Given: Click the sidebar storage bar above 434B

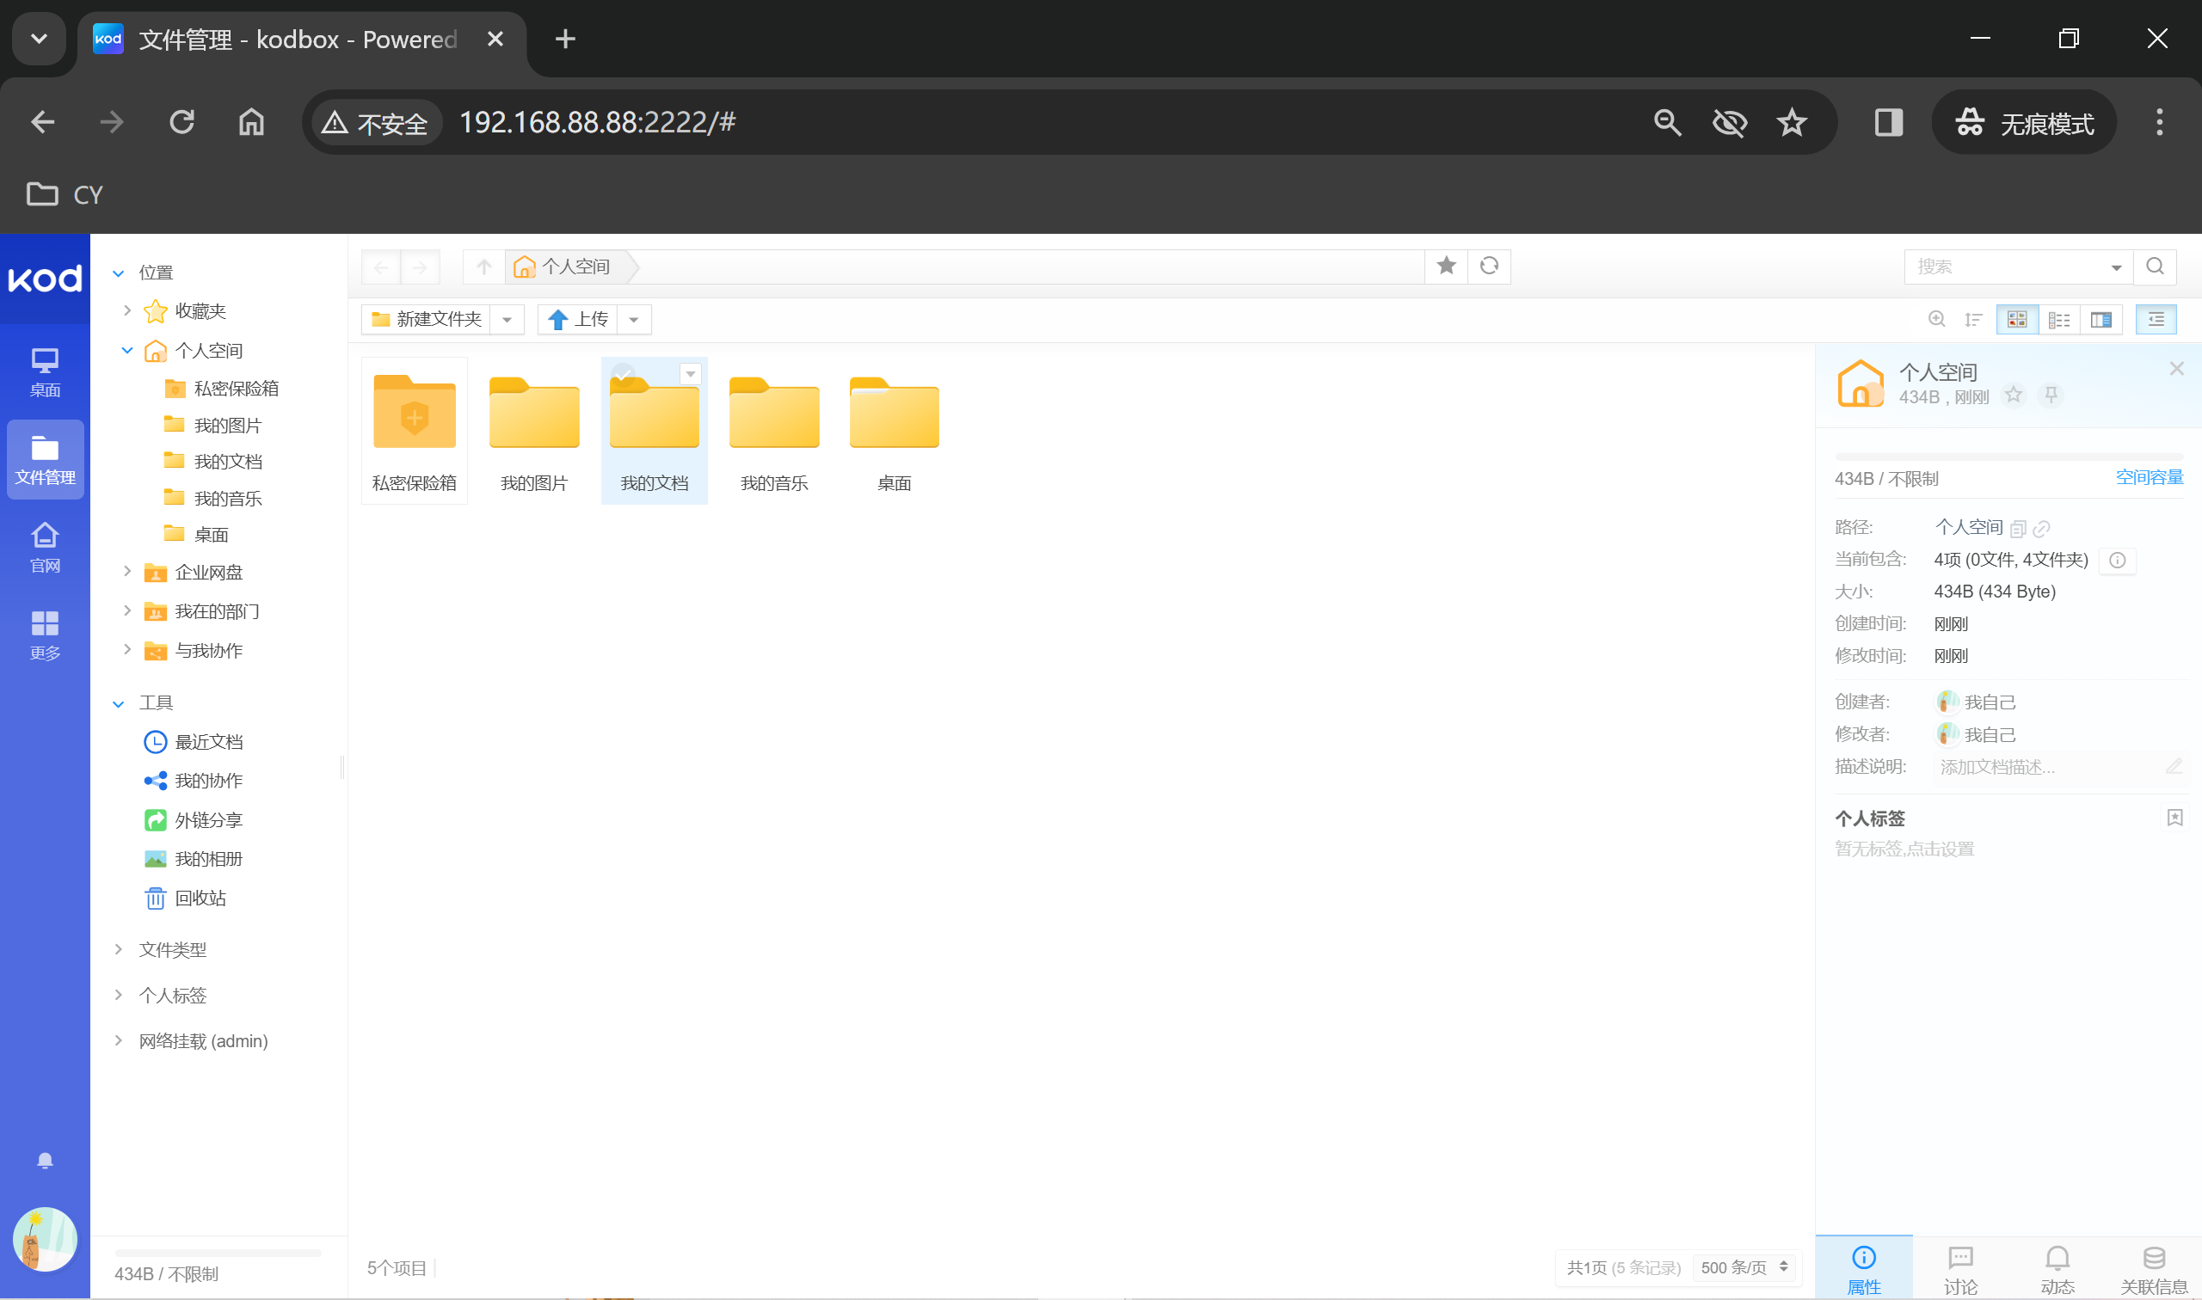Looking at the screenshot, I should tap(218, 1253).
